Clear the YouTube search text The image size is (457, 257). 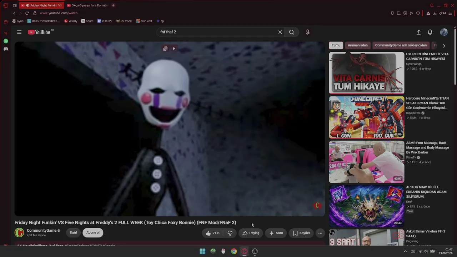click(280, 32)
